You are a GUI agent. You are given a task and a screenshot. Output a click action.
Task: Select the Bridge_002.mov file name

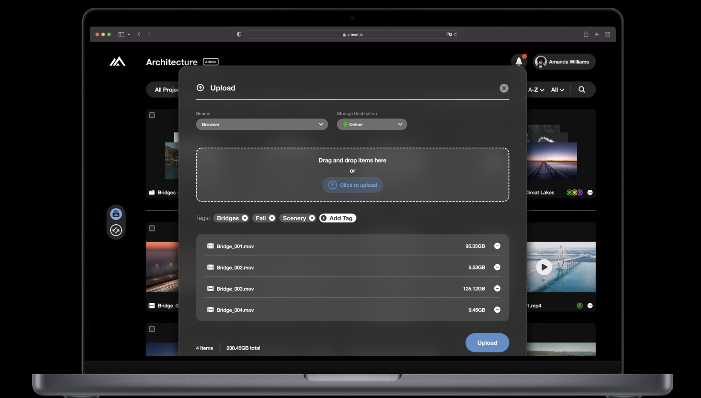tap(235, 268)
